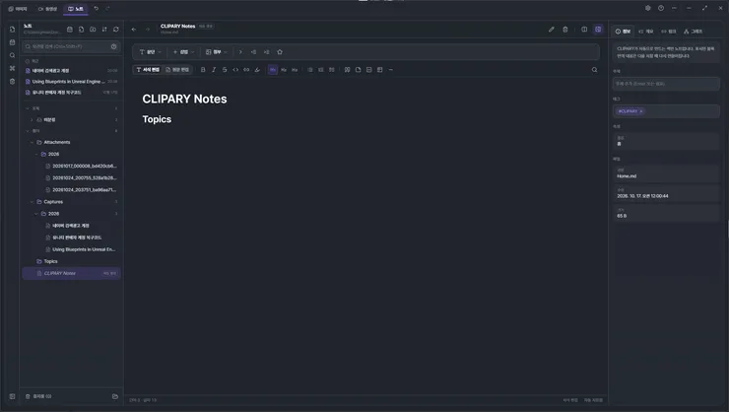Click the new note icon in left rail
Screen dimensions: 729x412
click(12, 30)
